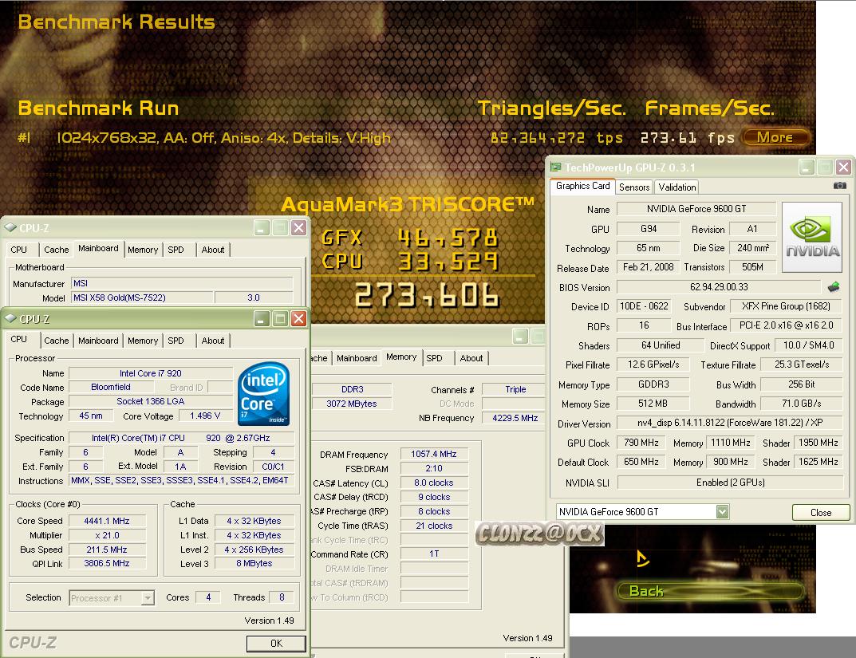
Task: Minimize the CPU-Z Mainboard window
Action: click(x=262, y=227)
